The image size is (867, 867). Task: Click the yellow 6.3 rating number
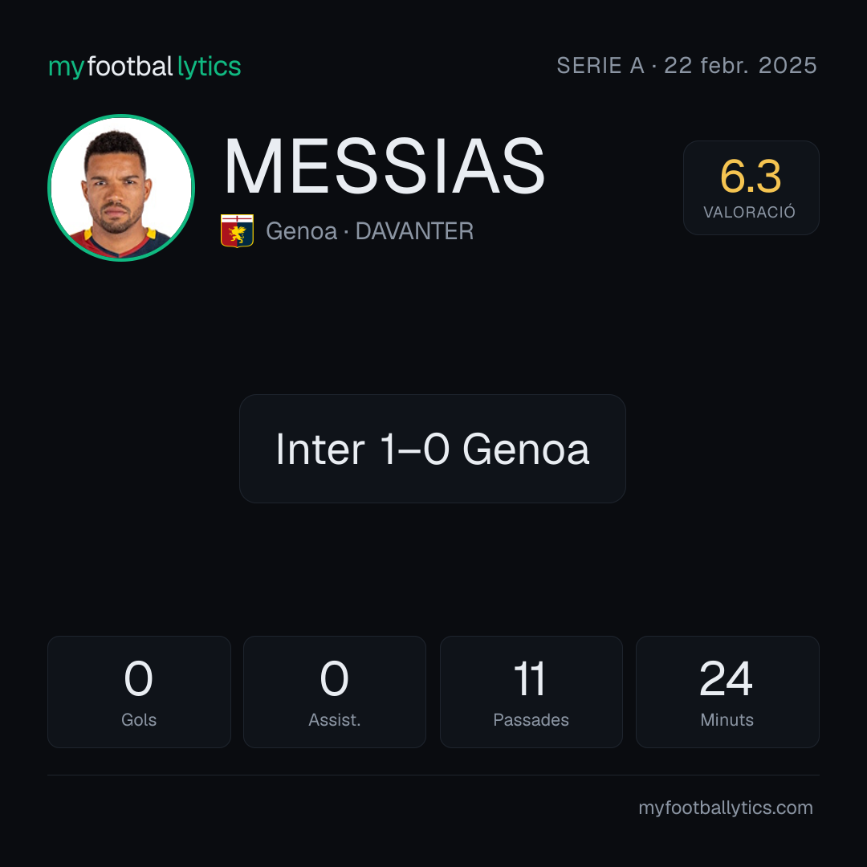751,177
